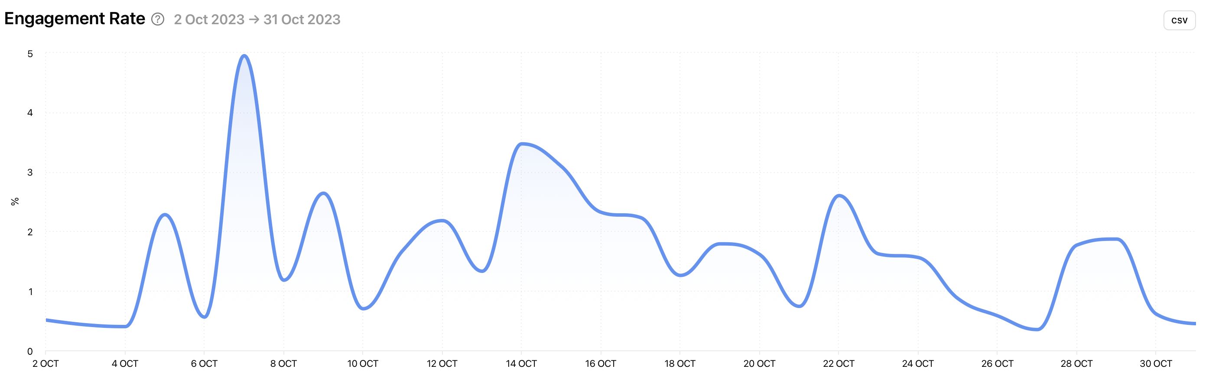1209x385 pixels.
Task: Click the line peak near 9 Oct
Action: [x=323, y=193]
